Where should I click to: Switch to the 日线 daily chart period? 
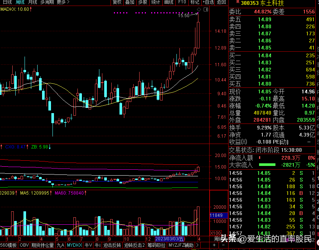(7, 2)
